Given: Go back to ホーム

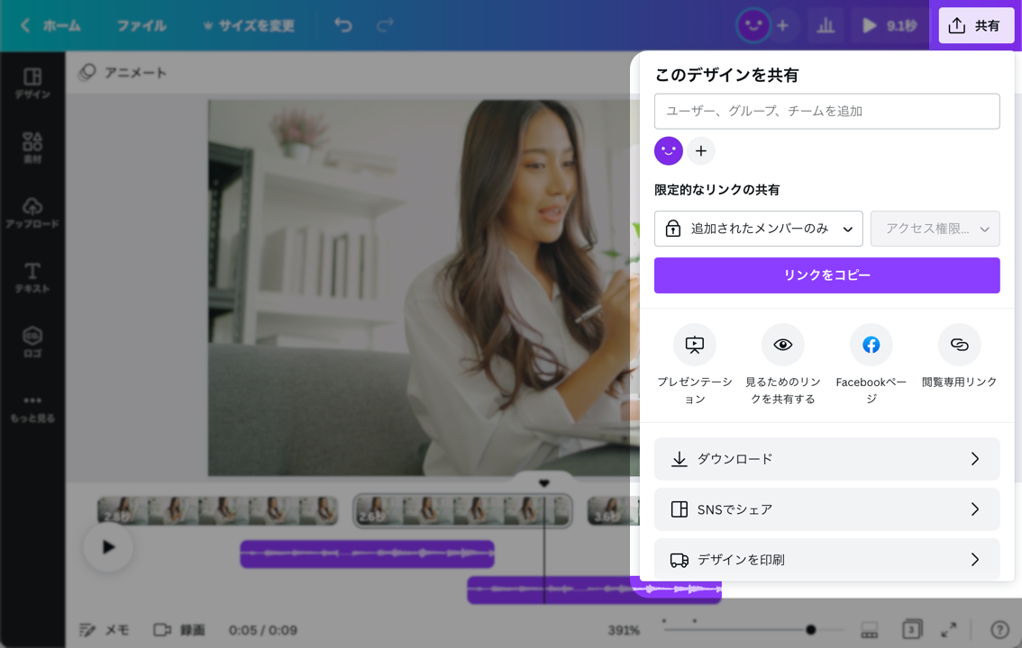Looking at the screenshot, I should tap(50, 25).
